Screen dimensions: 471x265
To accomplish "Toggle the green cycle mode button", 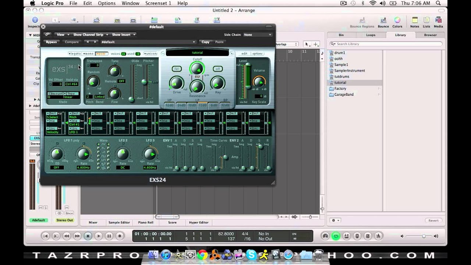I will tap(336, 236).
